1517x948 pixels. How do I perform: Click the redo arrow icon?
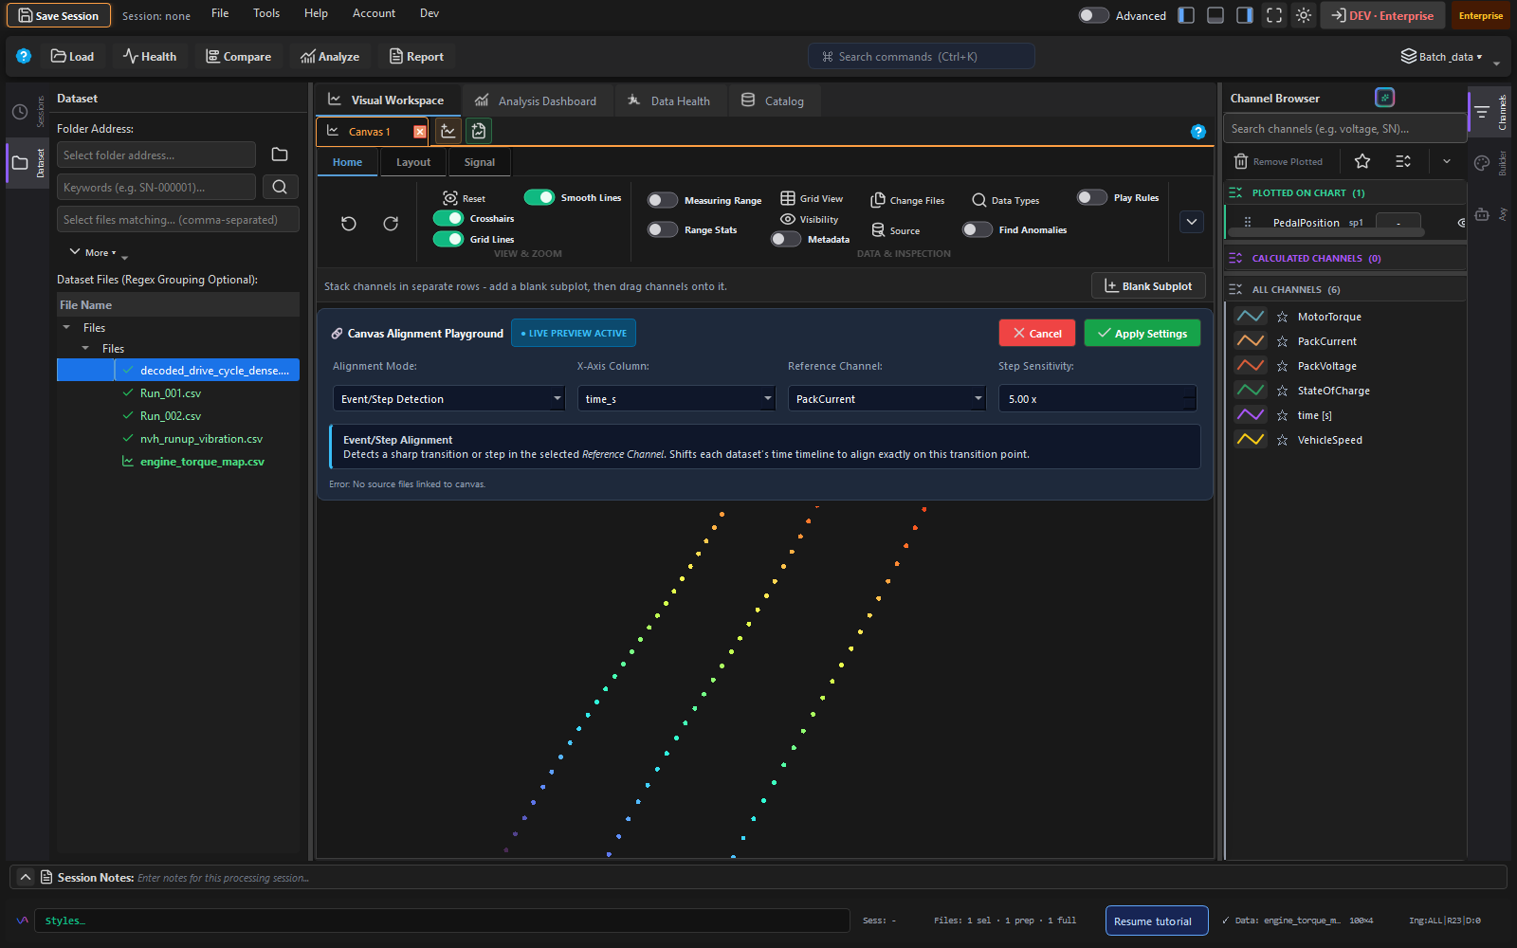click(391, 224)
